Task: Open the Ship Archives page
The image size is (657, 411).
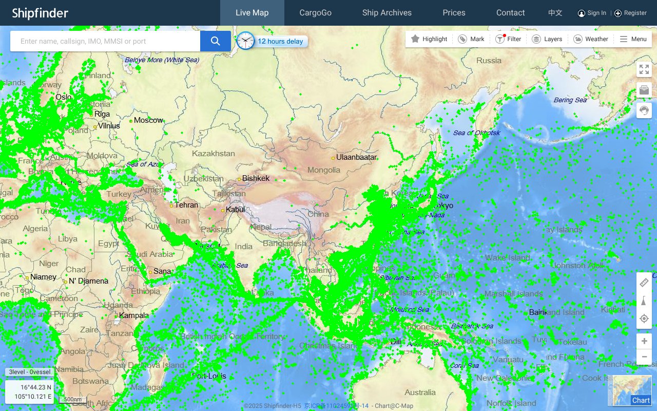Action: point(387,13)
